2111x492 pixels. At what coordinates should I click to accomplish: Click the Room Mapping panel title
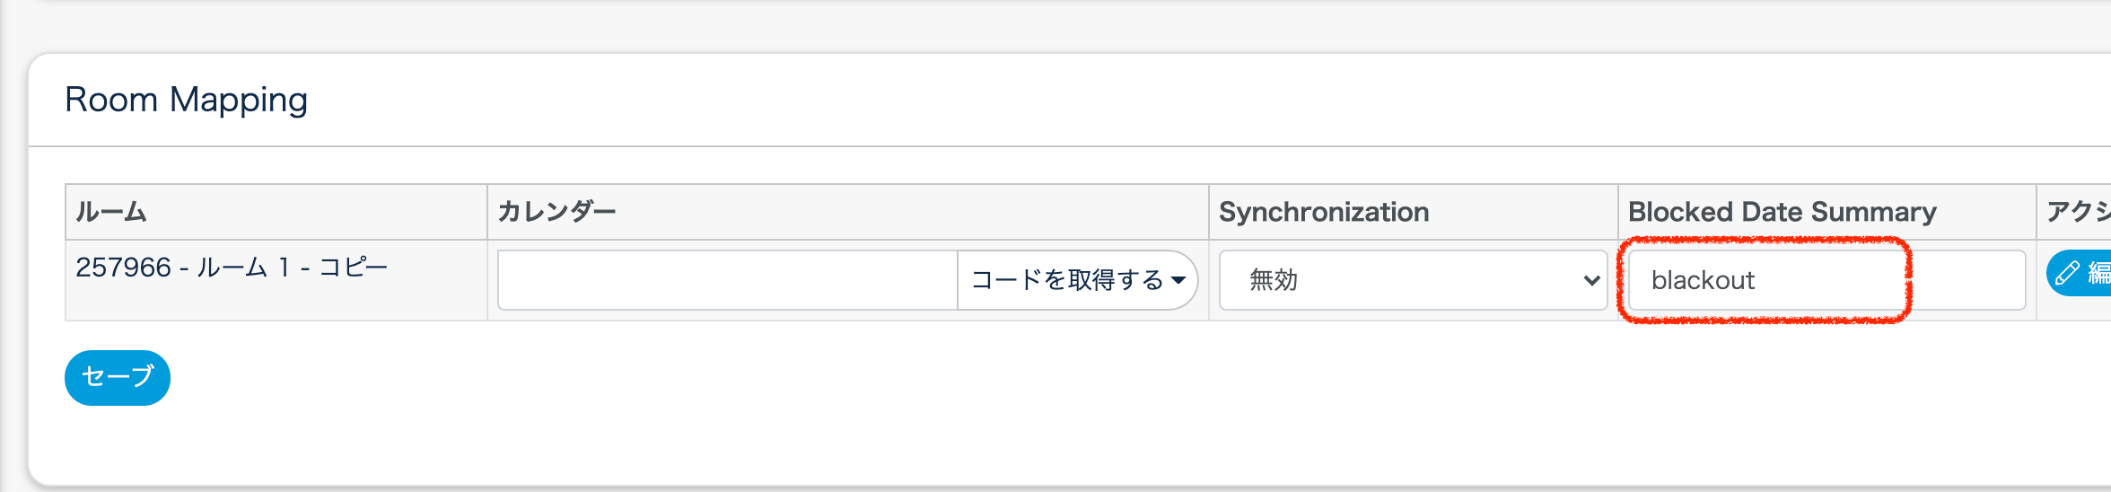pos(187,100)
